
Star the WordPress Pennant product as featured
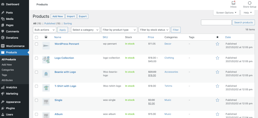coord(217,44)
